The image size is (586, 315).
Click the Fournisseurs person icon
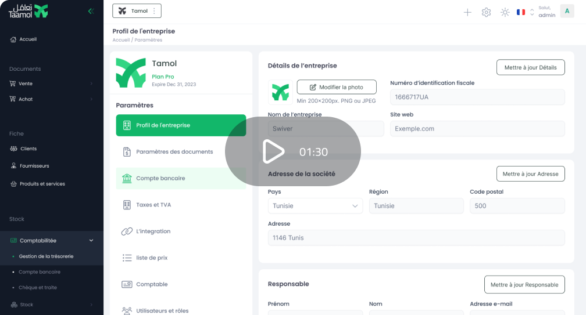pyautogui.click(x=13, y=165)
